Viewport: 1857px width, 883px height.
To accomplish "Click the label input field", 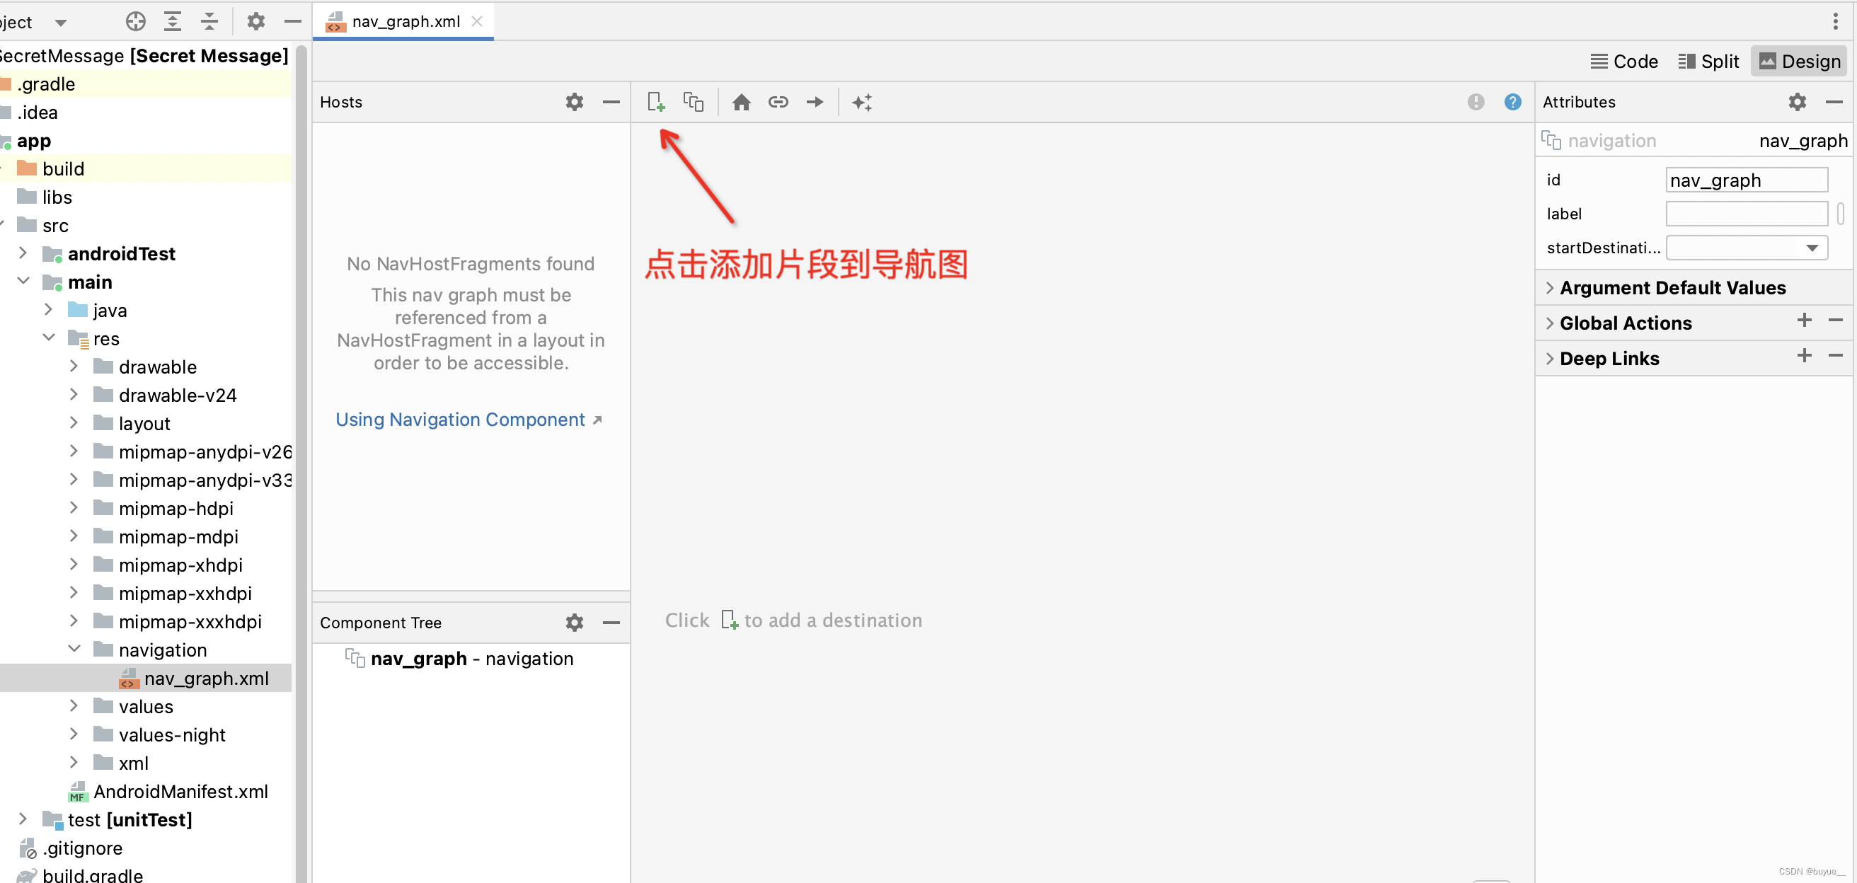I will [1746, 214].
